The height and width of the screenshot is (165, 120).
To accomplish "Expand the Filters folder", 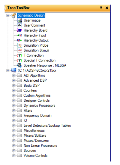I will [x=14, y=111].
